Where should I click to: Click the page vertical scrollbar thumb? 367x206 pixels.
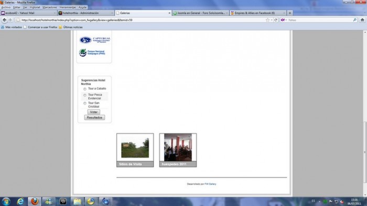pyautogui.click(x=365, y=152)
